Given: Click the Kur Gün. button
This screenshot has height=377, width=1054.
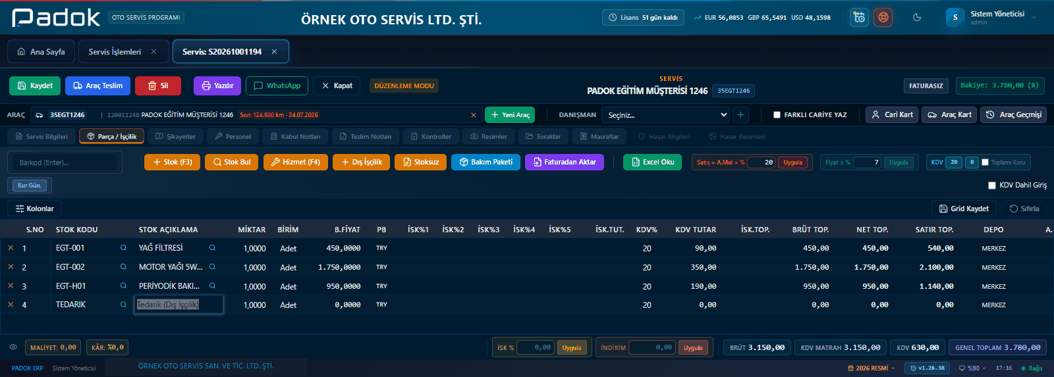Looking at the screenshot, I should click(x=30, y=186).
